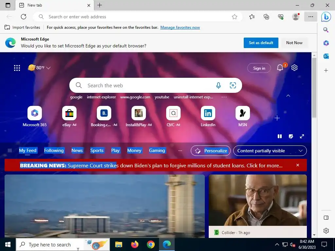Viewport: 335px width, 251px height.
Task: Open Browser essentials heart icon
Action: click(281, 17)
